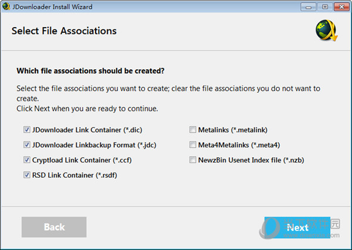352x250 pixels.
Task: Close the JDownloader Install Wizard
Action: (x=341, y=7)
